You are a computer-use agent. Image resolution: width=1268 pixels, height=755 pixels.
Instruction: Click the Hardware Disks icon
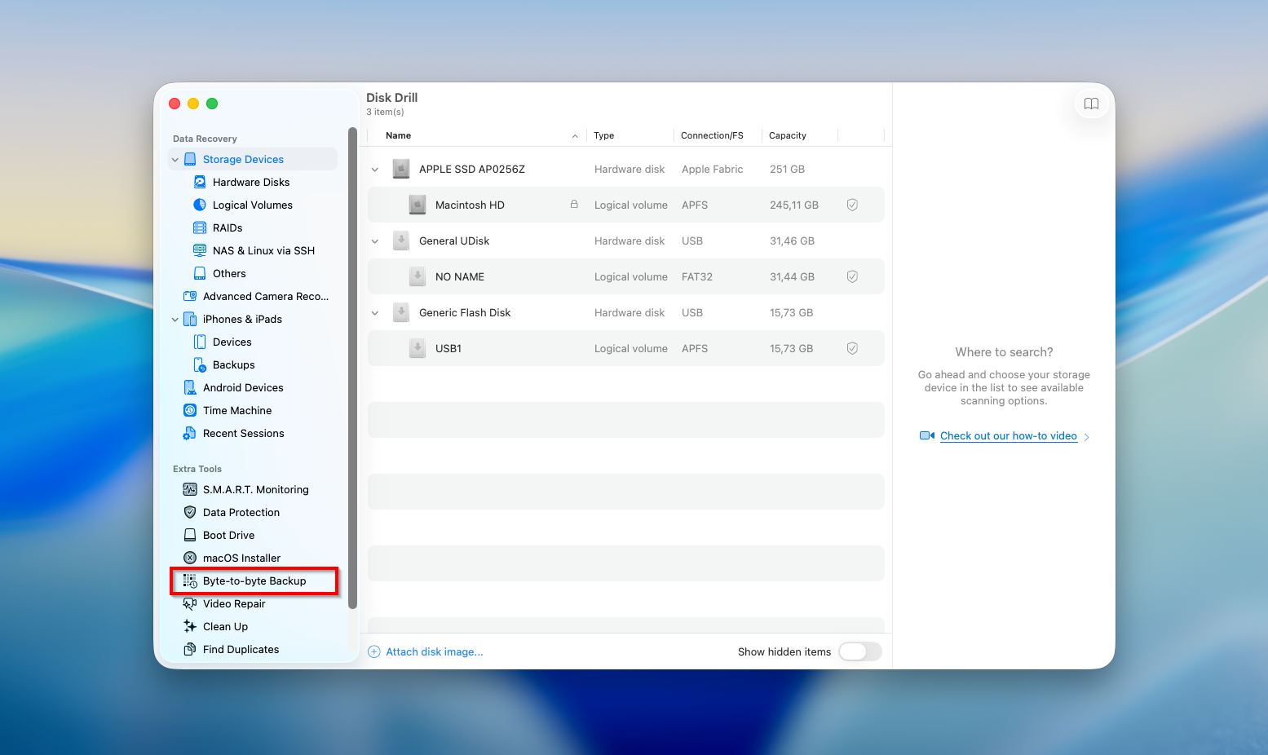200,182
